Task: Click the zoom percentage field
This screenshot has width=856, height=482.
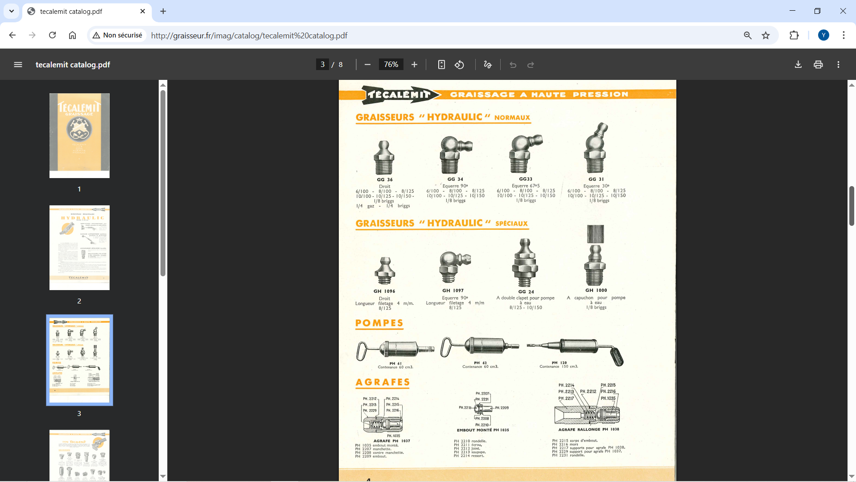Action: pos(391,65)
